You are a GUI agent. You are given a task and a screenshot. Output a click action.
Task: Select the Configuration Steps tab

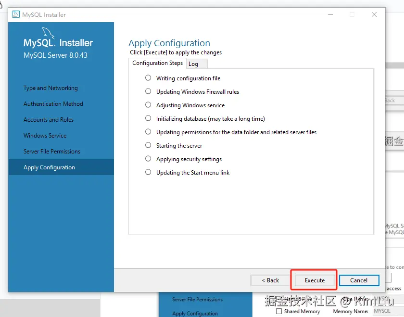tap(157, 63)
